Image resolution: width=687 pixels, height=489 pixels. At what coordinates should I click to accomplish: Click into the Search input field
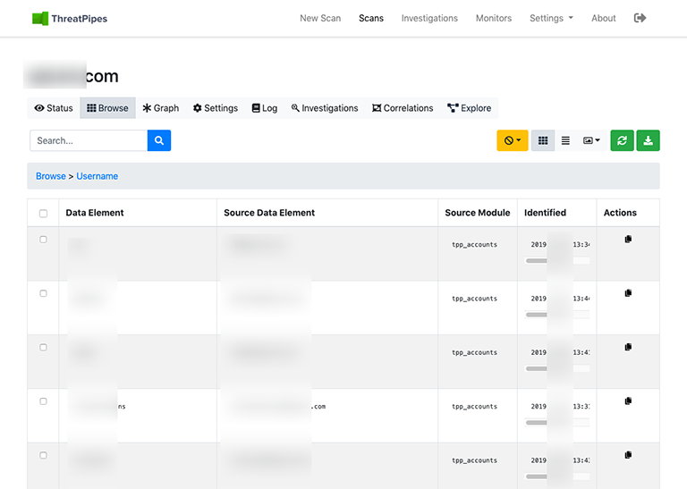pyautogui.click(x=88, y=140)
